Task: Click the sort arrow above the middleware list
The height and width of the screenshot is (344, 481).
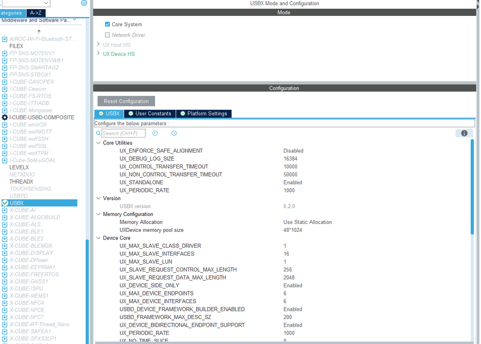Action: [x=39, y=31]
